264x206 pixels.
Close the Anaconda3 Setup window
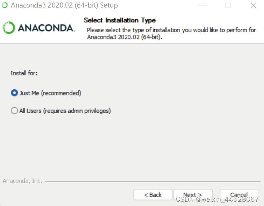pyautogui.click(x=253, y=5)
